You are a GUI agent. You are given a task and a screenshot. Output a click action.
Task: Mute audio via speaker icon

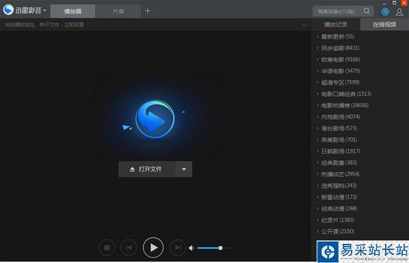[192, 248]
